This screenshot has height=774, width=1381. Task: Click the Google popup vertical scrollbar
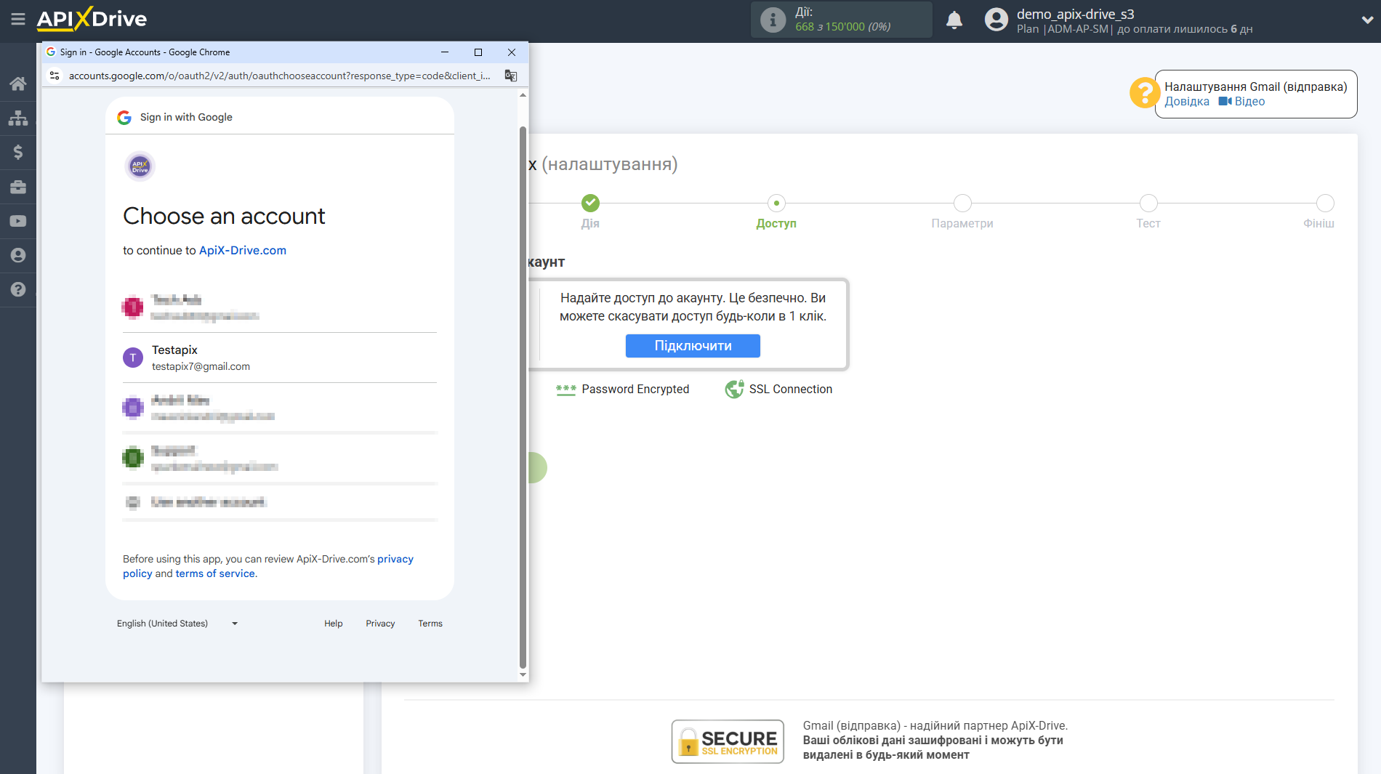click(523, 398)
